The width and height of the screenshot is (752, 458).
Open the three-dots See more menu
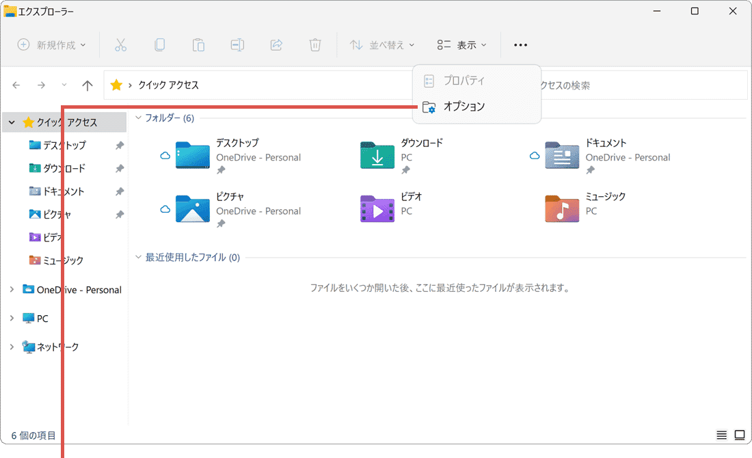coord(520,45)
